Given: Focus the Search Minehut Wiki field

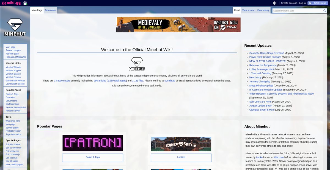Looking at the screenshot, I should point(298,11).
